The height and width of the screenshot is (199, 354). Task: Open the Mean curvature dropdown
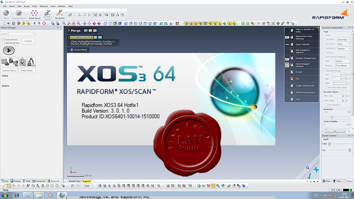(344, 44)
